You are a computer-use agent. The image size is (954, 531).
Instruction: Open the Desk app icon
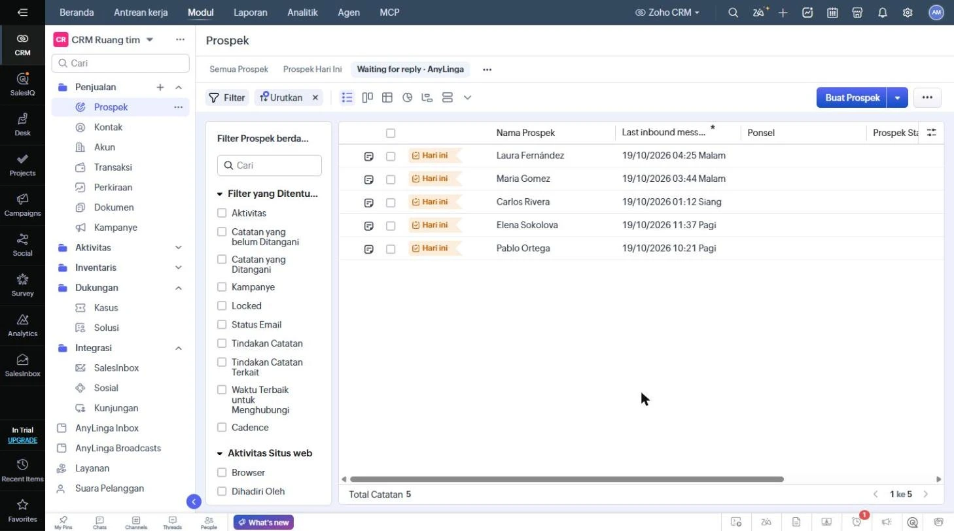tap(22, 124)
